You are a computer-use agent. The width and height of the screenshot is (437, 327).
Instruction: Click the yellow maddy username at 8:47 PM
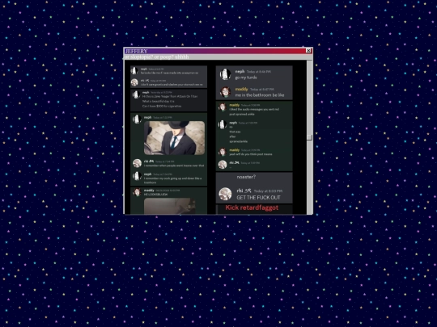click(241, 90)
